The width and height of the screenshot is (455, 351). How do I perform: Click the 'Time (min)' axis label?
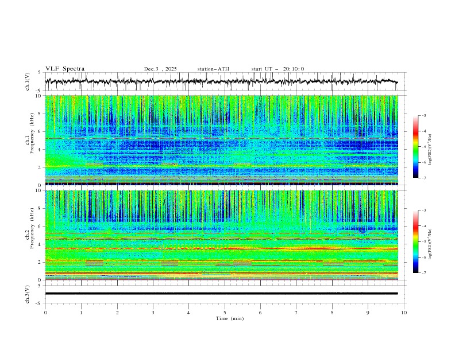(x=230, y=318)
